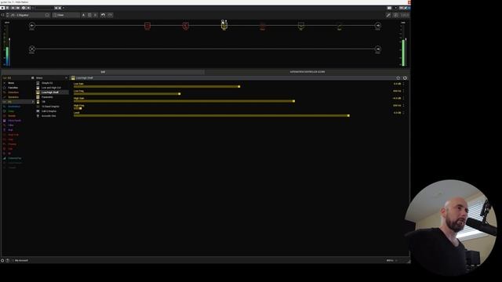Screen dimensions: 502x282
Task: Toggle bypass power button for Low/High Shelf
Action: [405, 78]
